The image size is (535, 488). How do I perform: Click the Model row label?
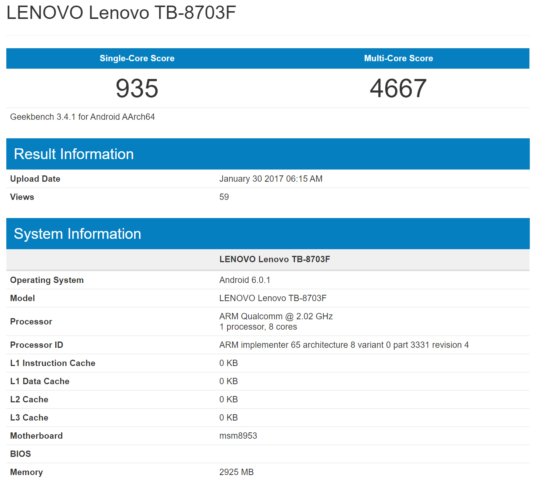23,298
